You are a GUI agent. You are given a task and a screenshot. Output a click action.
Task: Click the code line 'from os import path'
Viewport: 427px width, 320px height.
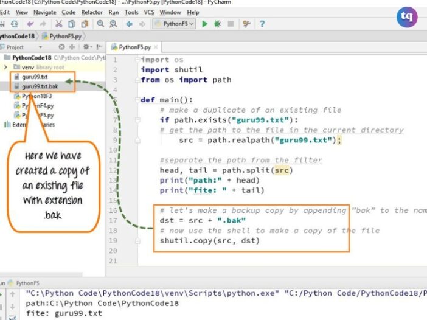[x=186, y=80]
